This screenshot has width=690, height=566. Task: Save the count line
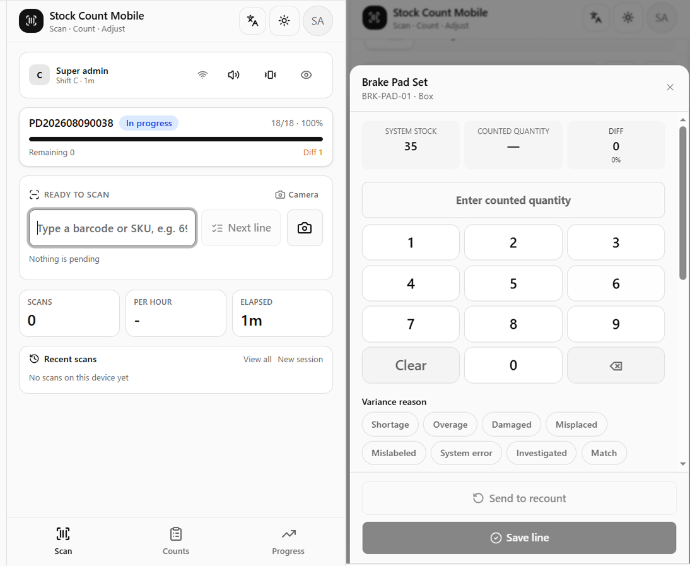pyautogui.click(x=519, y=538)
